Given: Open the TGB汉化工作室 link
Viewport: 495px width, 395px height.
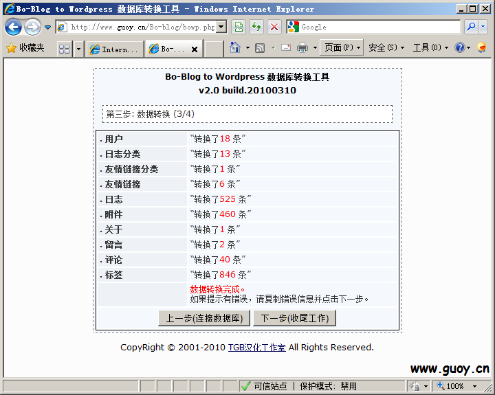Looking at the screenshot, I should 257,348.
